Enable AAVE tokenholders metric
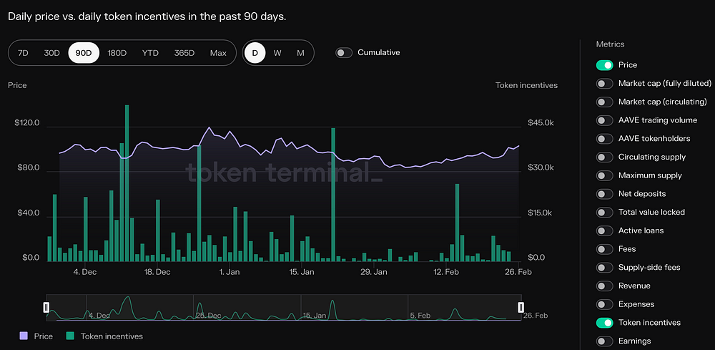Screen dimensions: 715x350 click(605, 139)
